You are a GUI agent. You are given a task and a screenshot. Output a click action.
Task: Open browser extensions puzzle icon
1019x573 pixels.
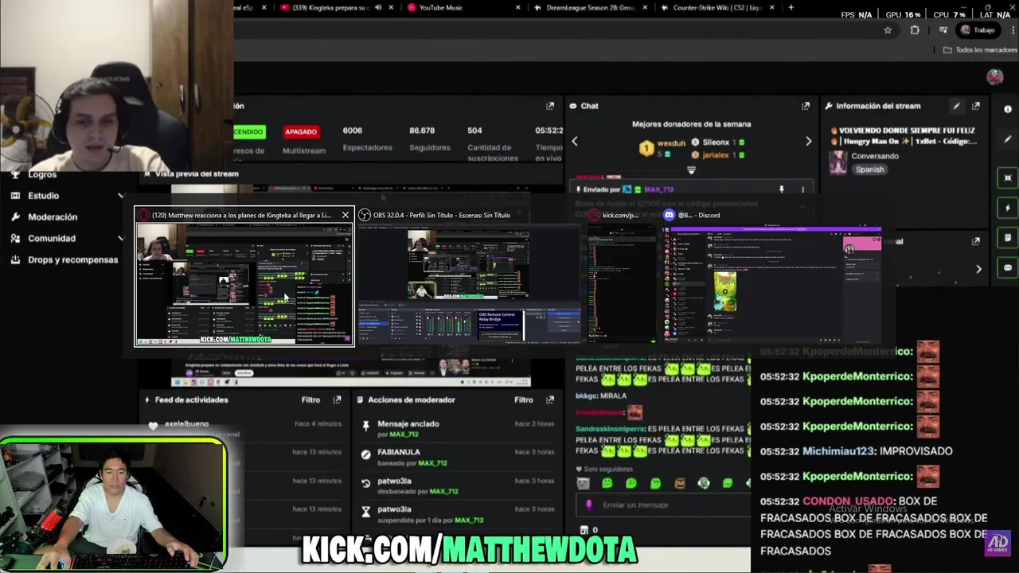point(915,30)
